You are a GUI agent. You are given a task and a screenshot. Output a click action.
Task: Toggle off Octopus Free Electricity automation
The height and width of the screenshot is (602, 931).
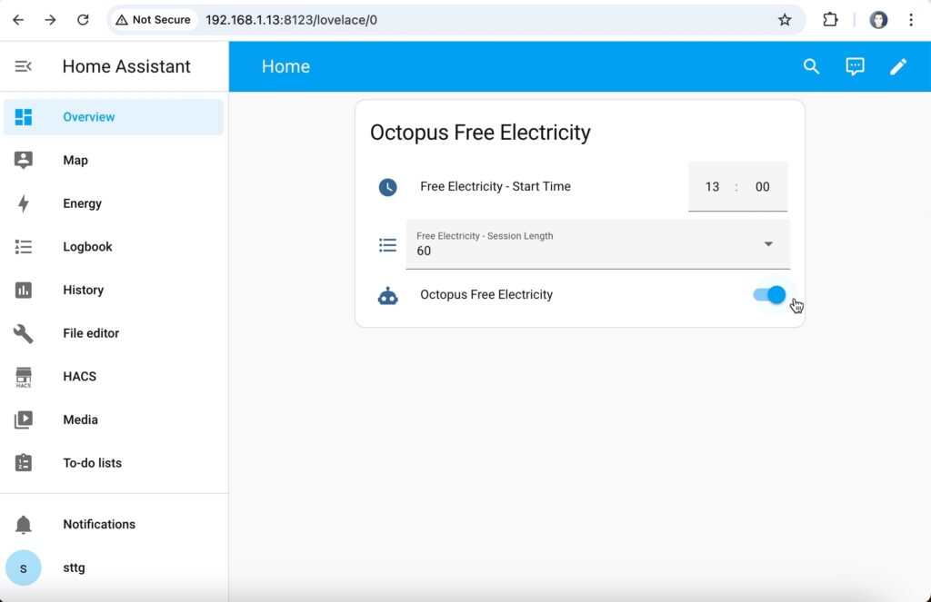769,295
